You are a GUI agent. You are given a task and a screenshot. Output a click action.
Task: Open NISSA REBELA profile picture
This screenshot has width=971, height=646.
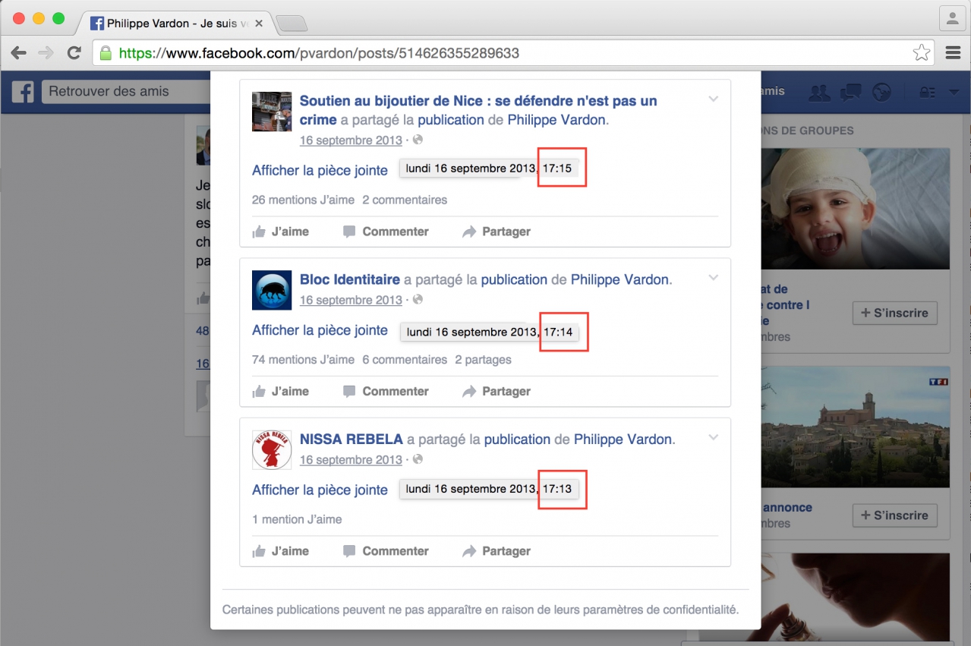click(272, 449)
